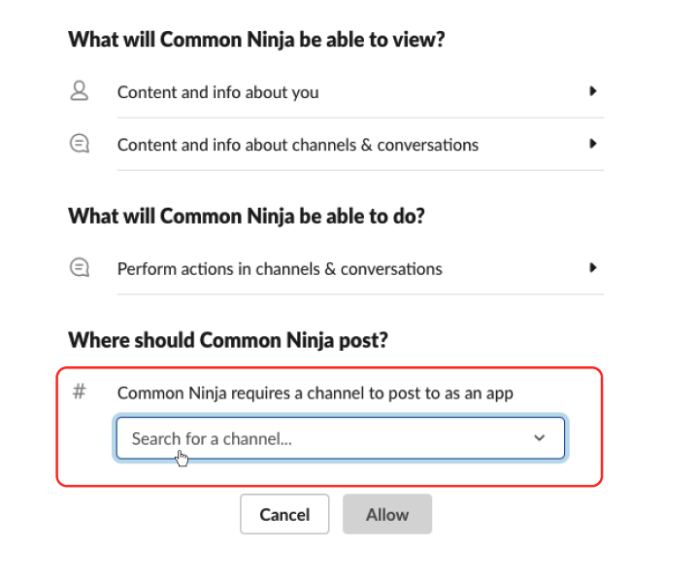Click the chat bubble icon beside 'Content and info about channels & conversations'

click(80, 144)
